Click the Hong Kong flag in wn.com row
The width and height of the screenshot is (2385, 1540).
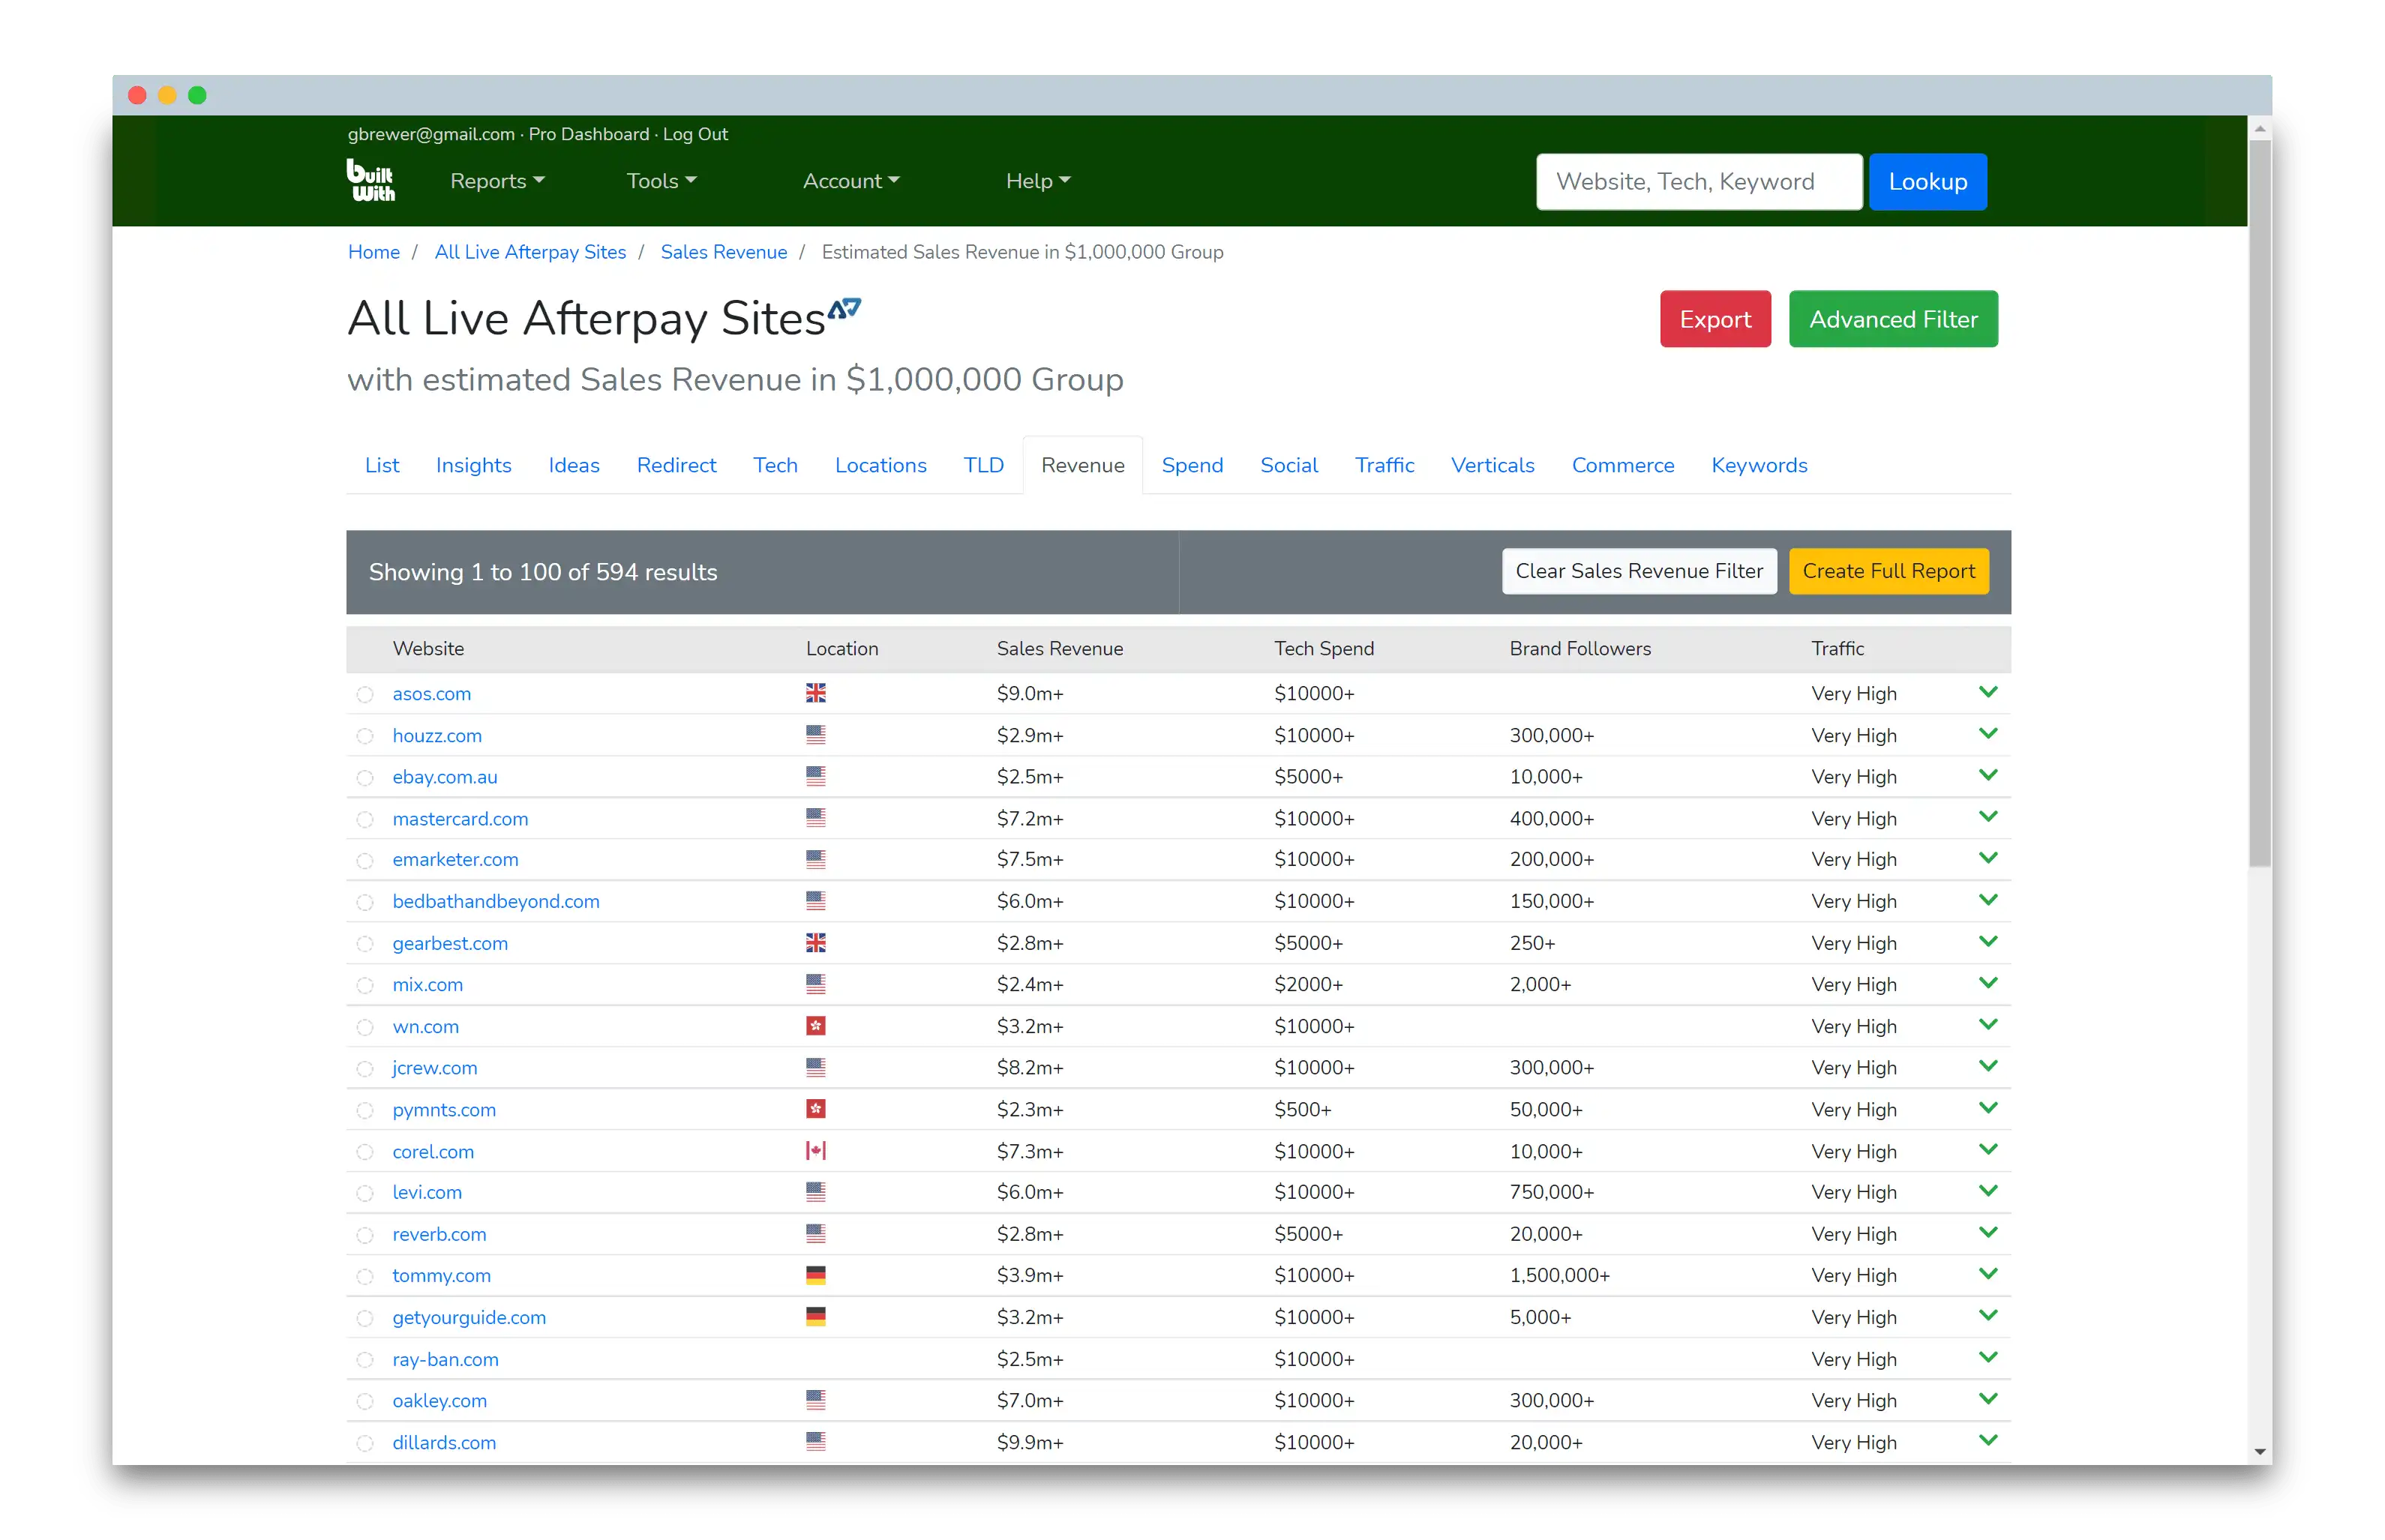coord(816,1026)
